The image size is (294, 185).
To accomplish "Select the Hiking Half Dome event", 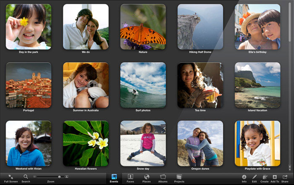I will point(200,27).
